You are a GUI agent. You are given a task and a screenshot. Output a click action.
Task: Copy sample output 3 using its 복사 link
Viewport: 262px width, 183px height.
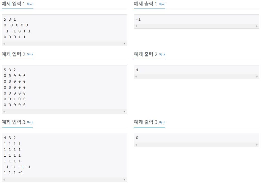pyautogui.click(x=162, y=122)
